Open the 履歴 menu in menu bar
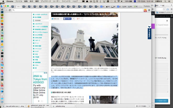 coord(37,1)
